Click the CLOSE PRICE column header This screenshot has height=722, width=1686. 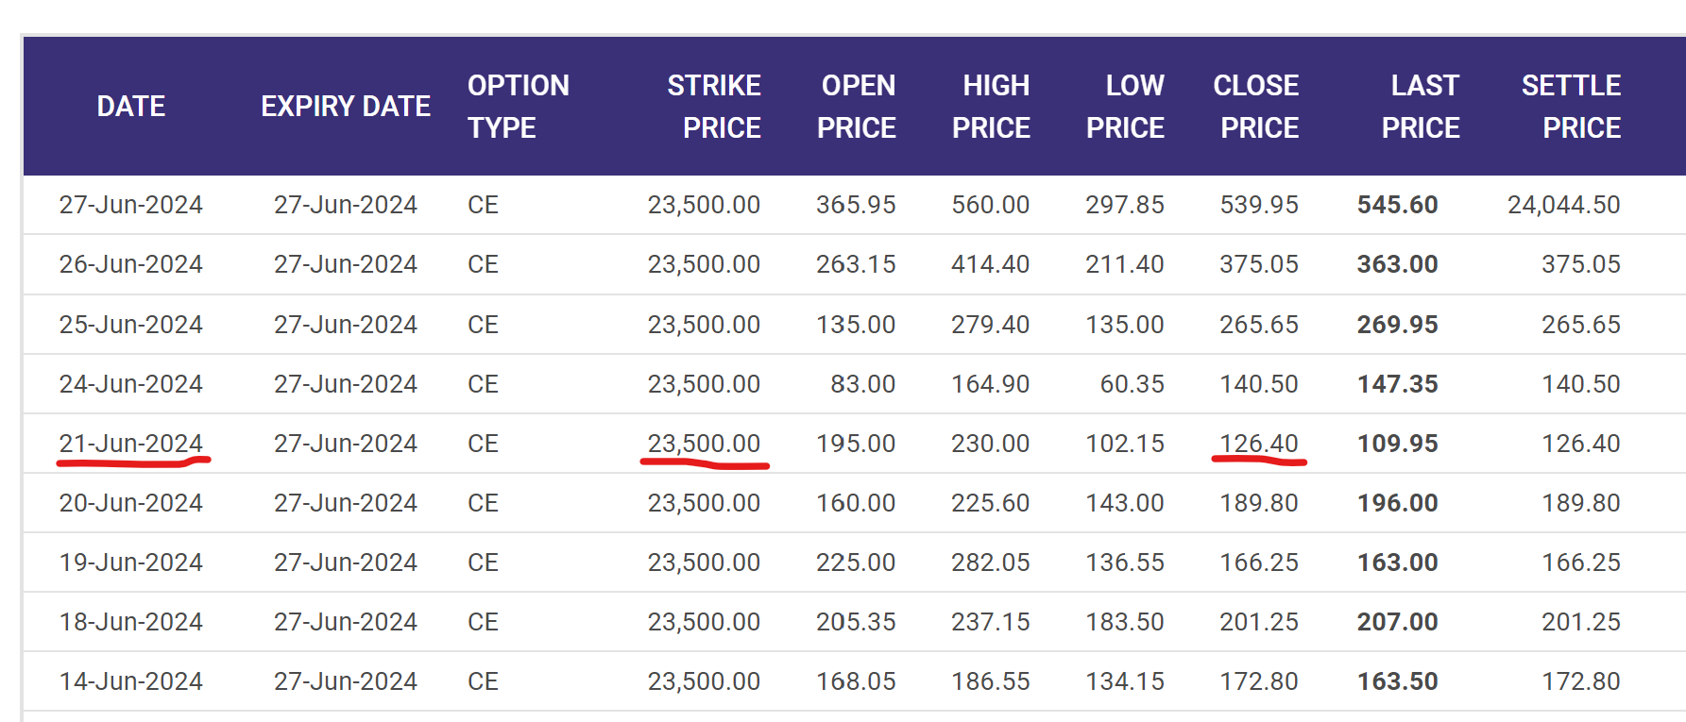pyautogui.click(x=1257, y=106)
